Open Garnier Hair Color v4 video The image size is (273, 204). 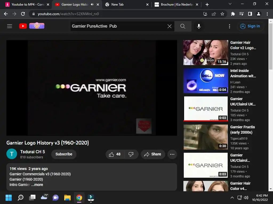coord(240,186)
